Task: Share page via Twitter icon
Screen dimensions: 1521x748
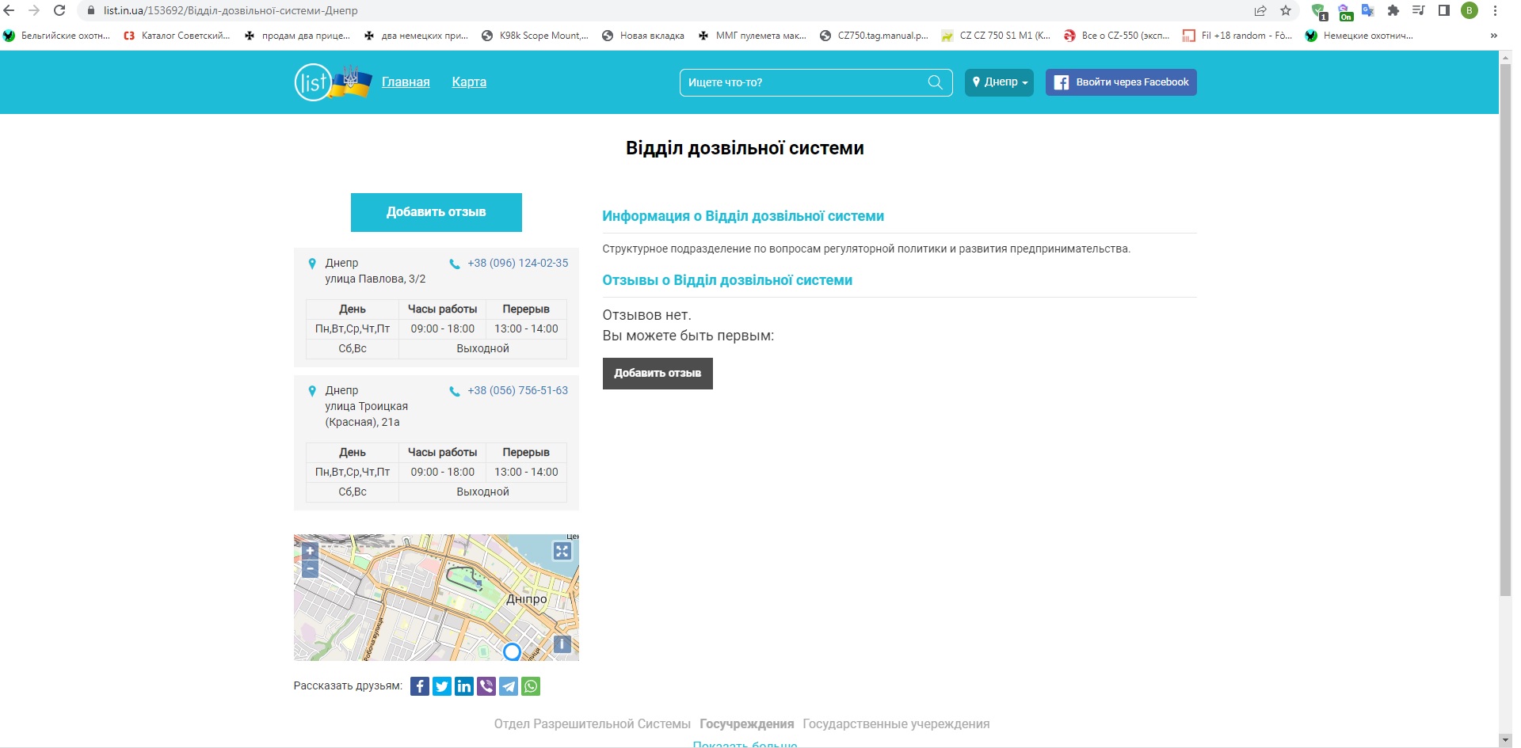Action: pyautogui.click(x=442, y=686)
